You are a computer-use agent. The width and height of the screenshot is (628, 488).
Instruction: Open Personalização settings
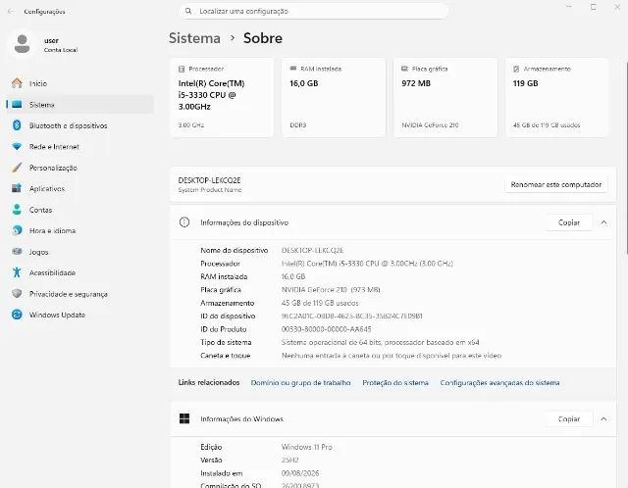coord(80,168)
